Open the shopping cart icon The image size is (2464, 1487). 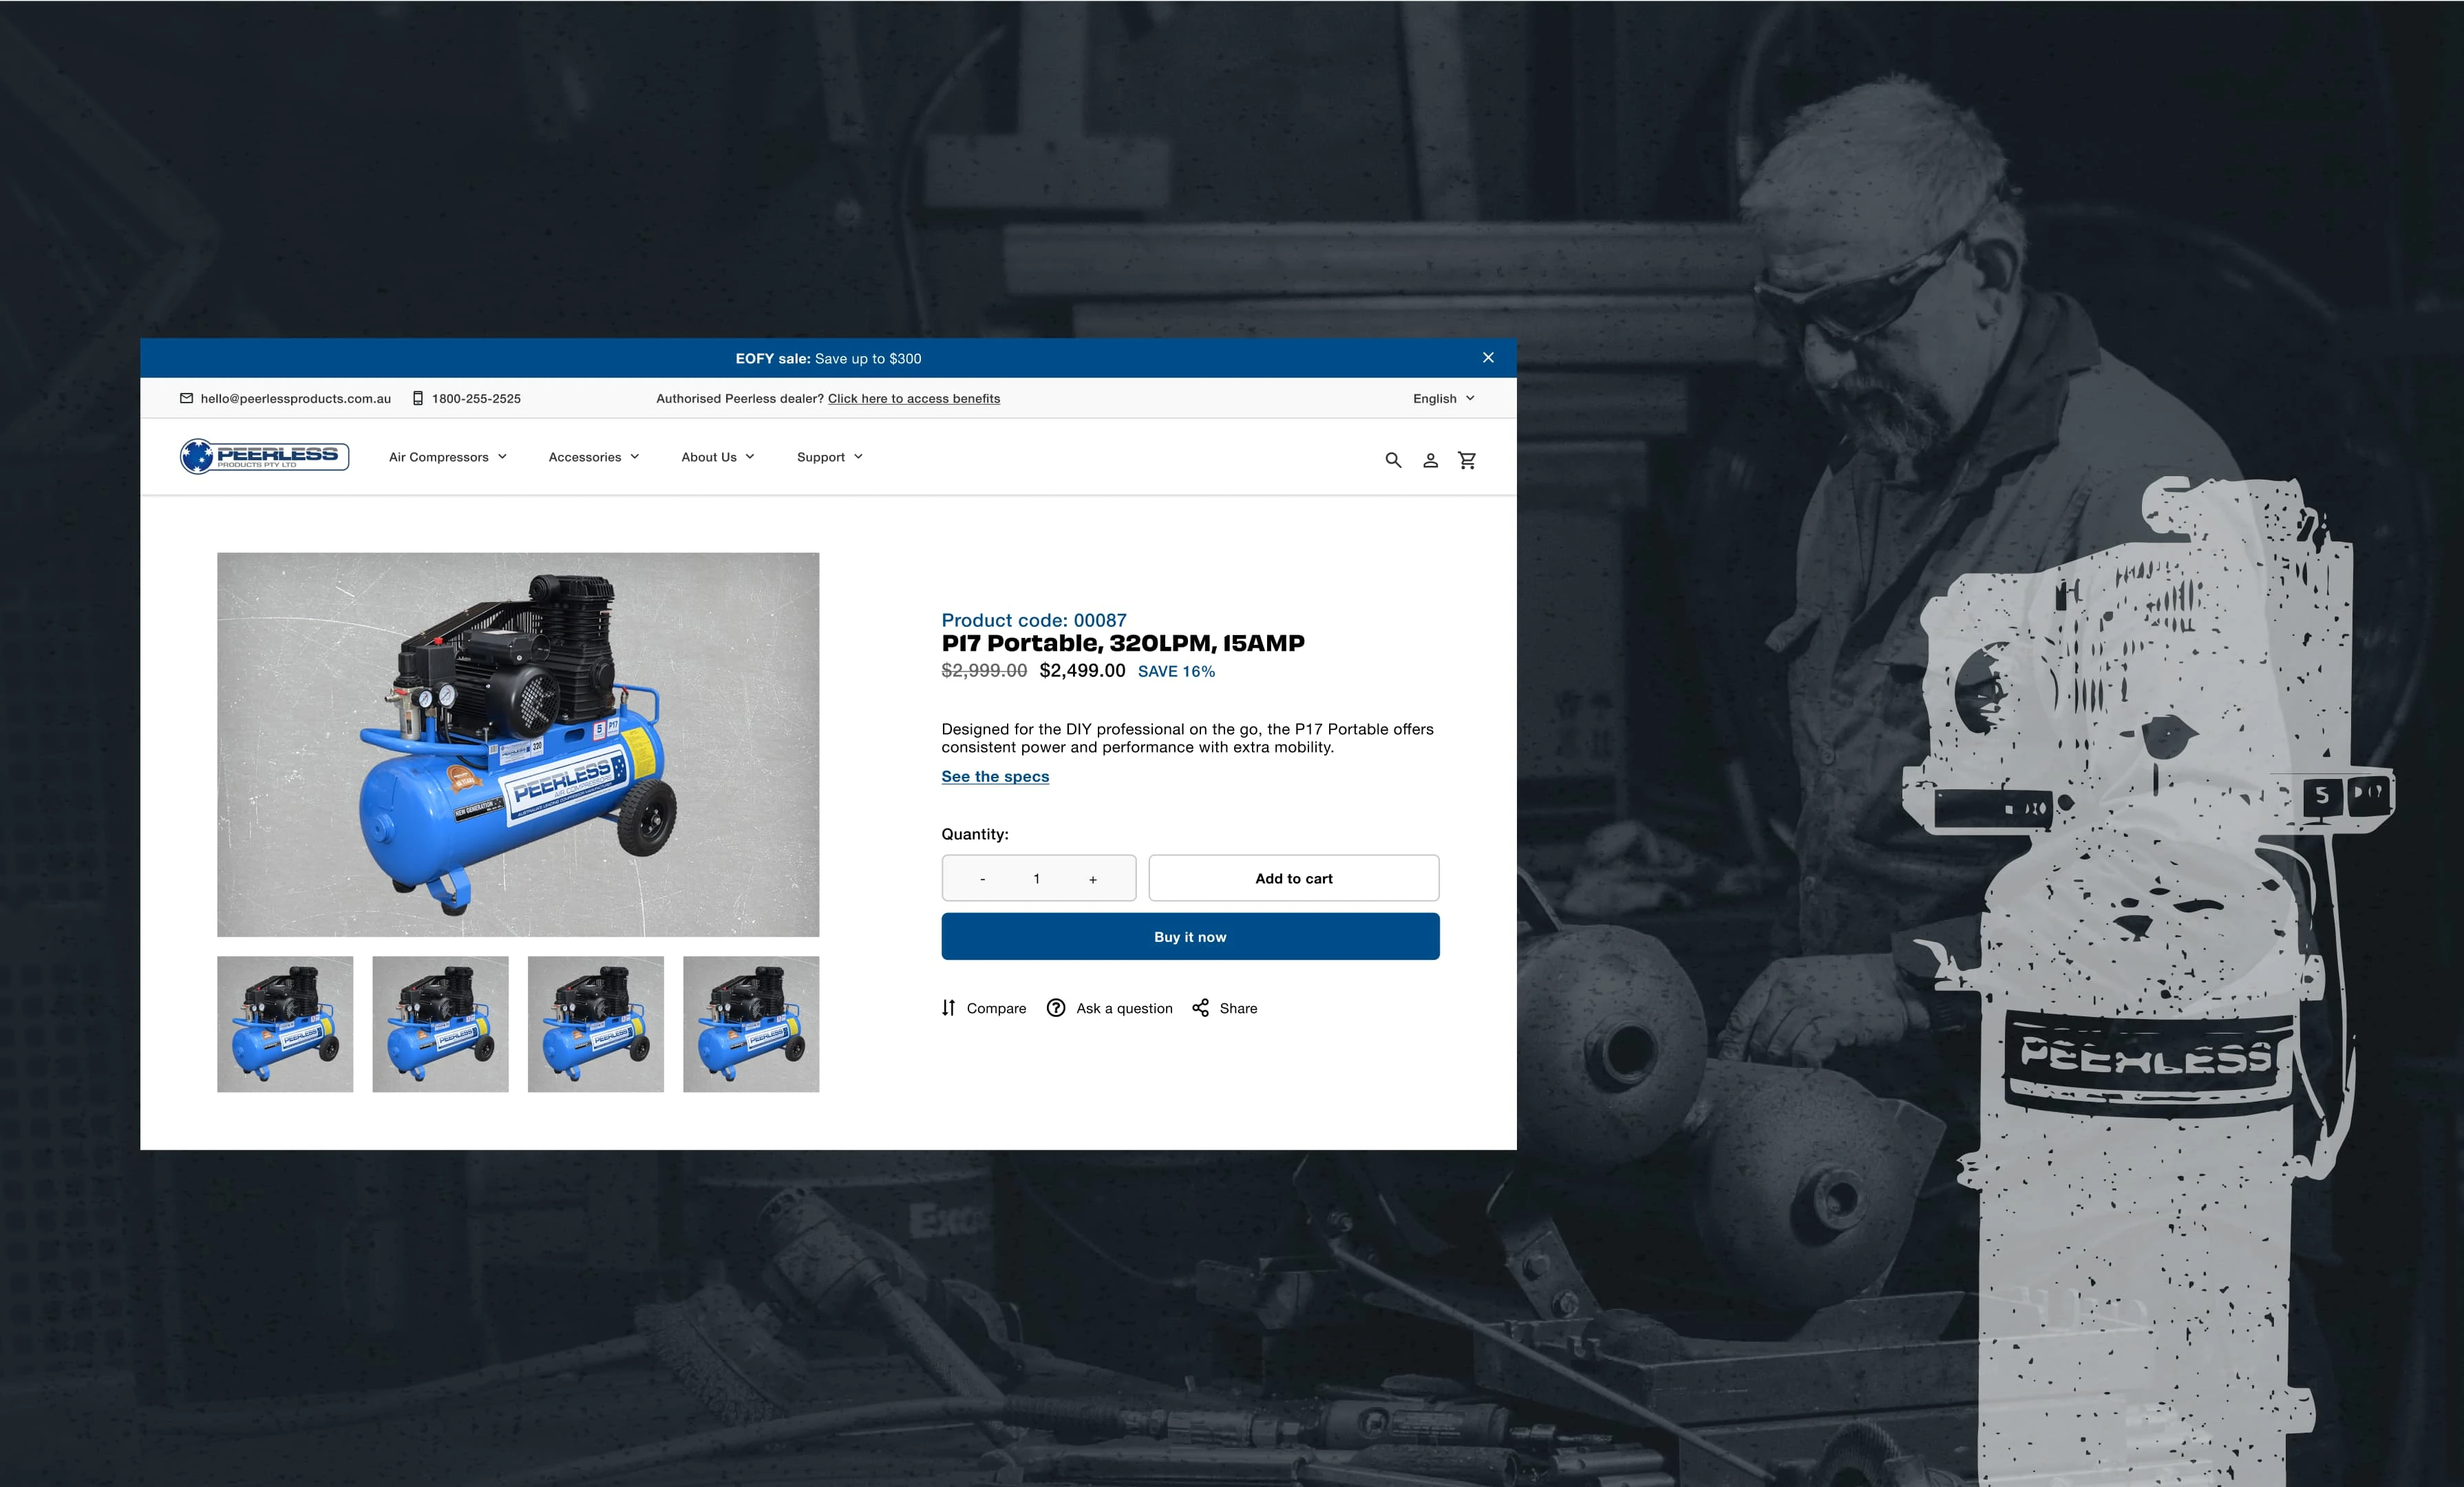pos(1467,460)
